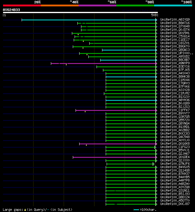Click the purple alignment bar of UniRef100_Q01DE4
Screen dimensions: 195x212
(x=114, y=157)
